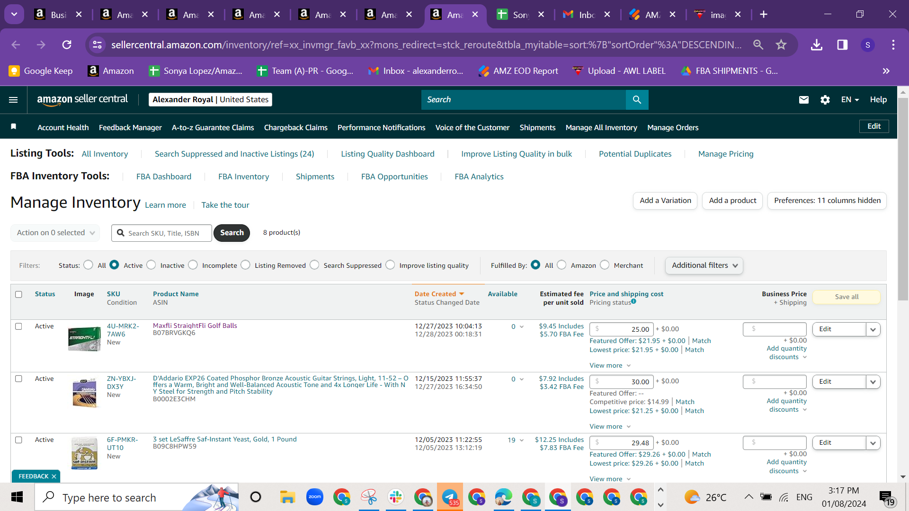Open the Windows Start menu
Viewport: 909px width, 511px height.
coord(17,497)
